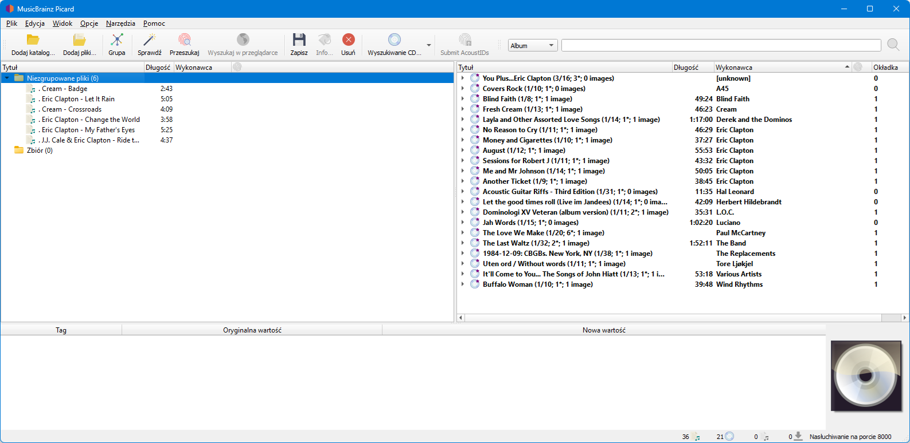
Task: Expand Layla and Other Assorted Love Songs
Action: 463,119
